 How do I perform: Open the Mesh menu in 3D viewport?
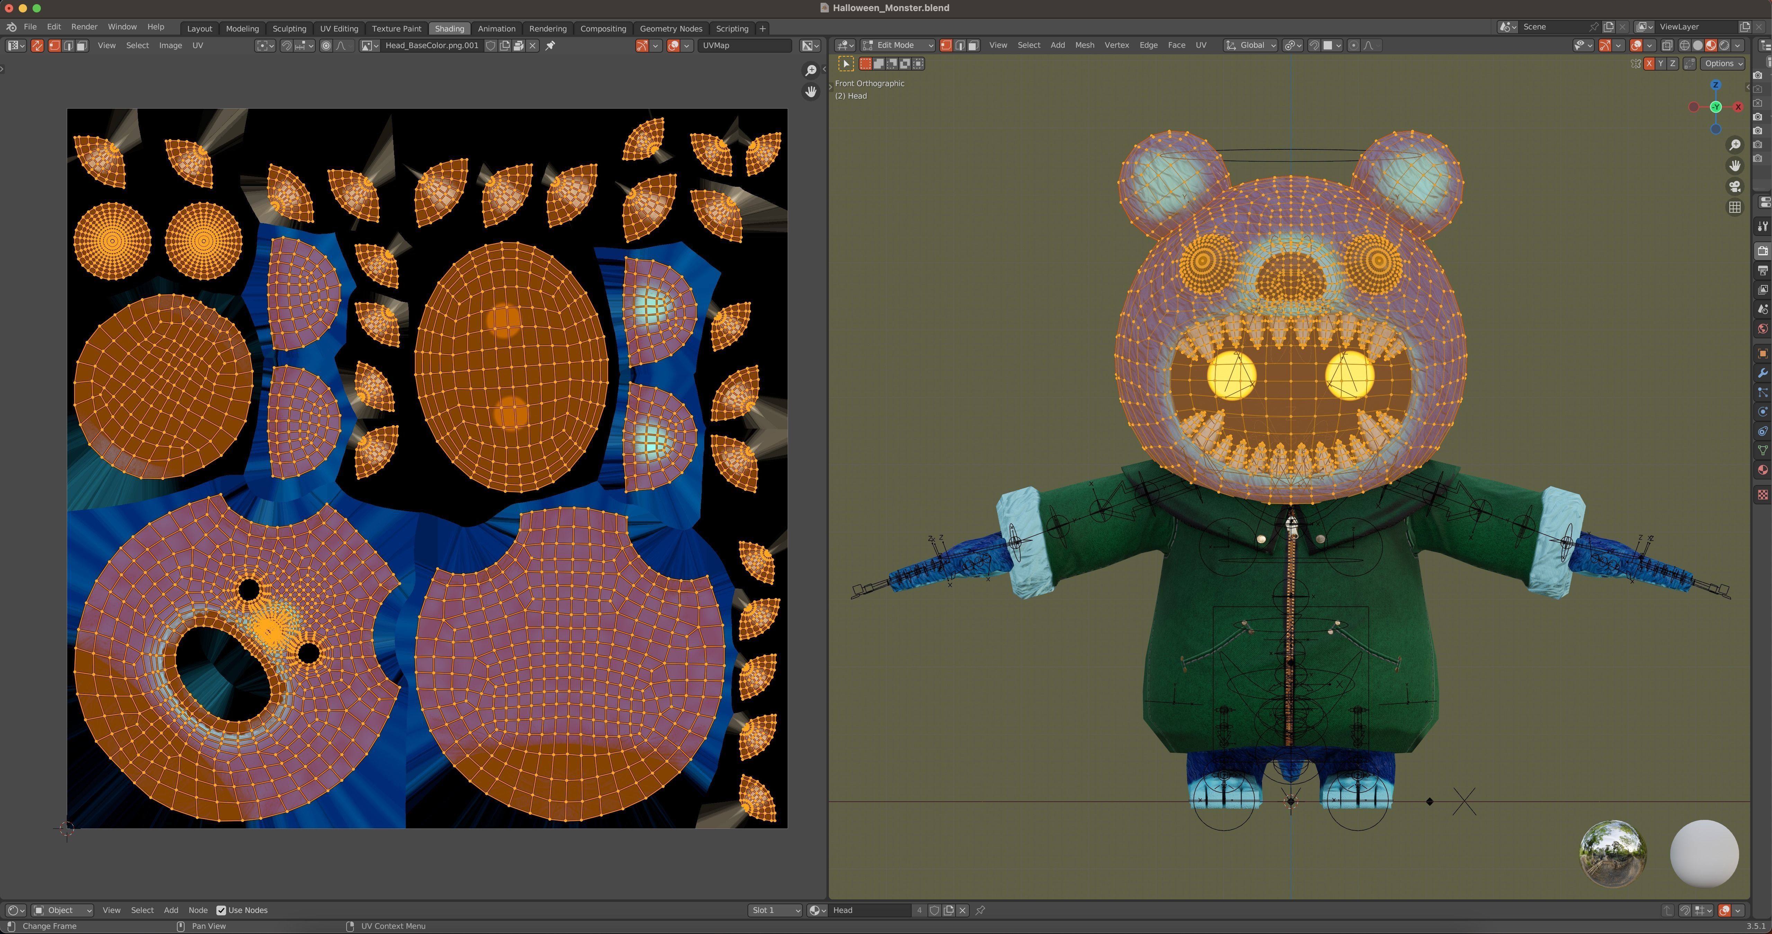click(1084, 45)
